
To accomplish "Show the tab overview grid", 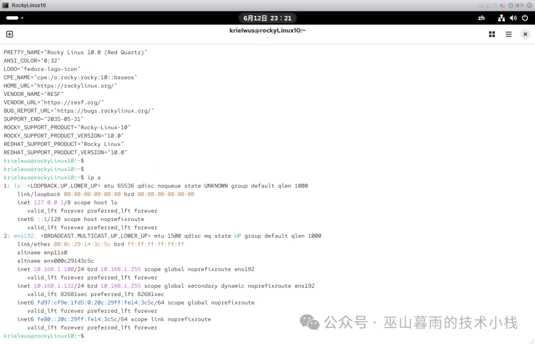I will click(492, 34).
